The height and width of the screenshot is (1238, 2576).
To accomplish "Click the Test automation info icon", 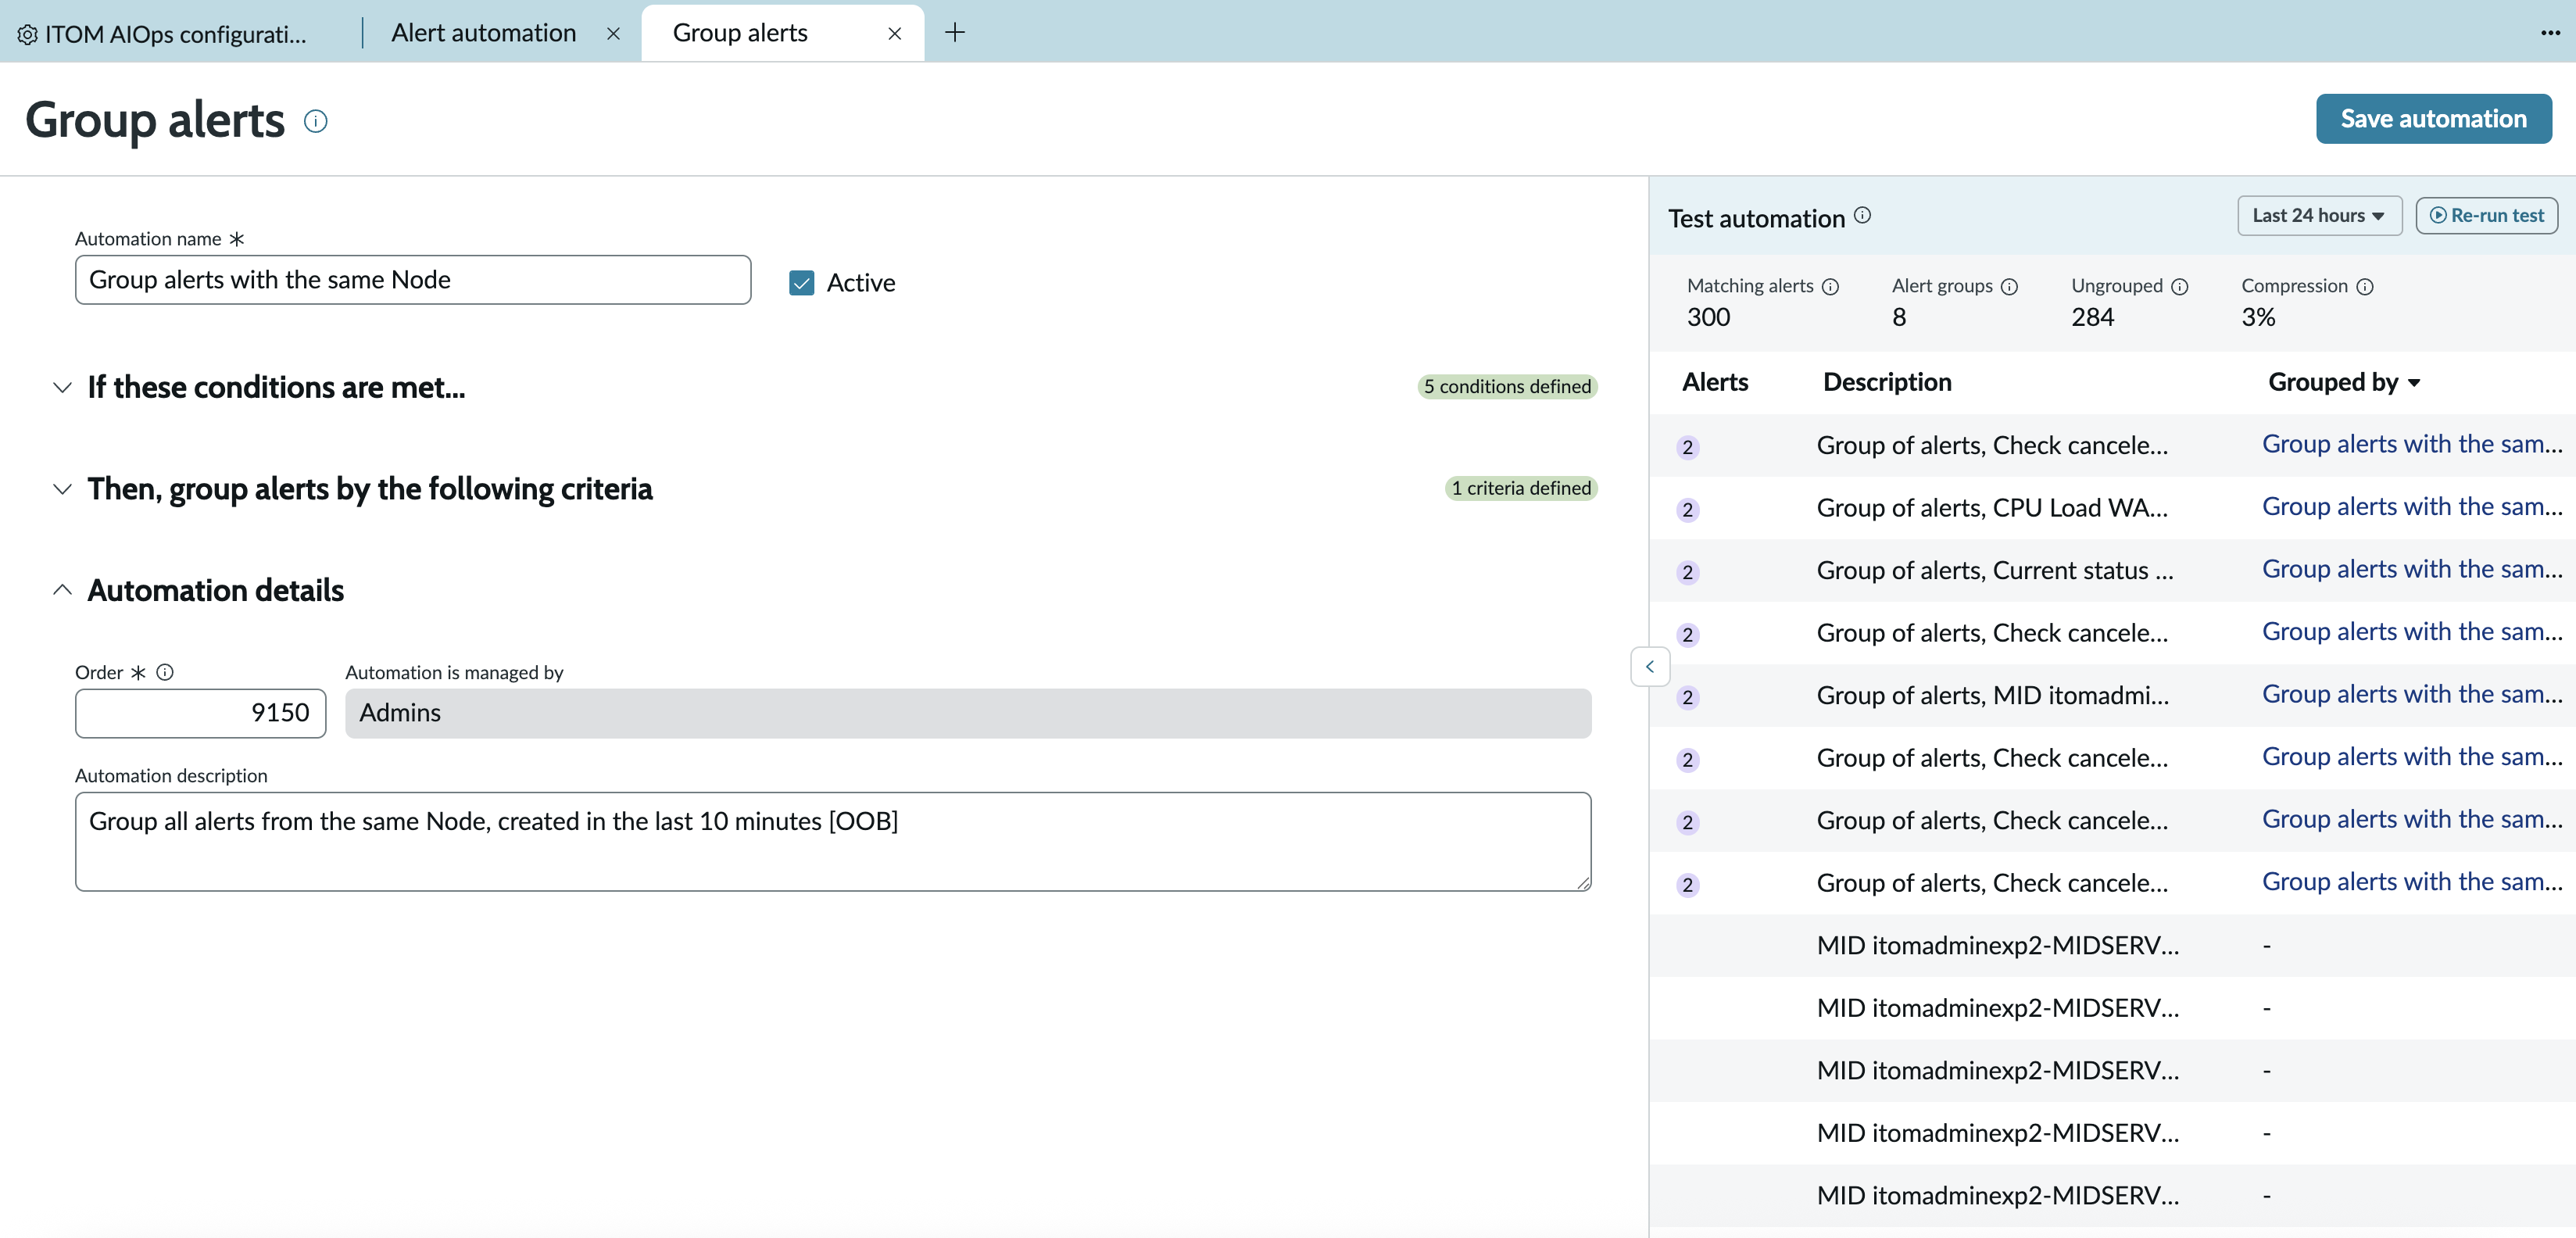I will coord(1862,215).
